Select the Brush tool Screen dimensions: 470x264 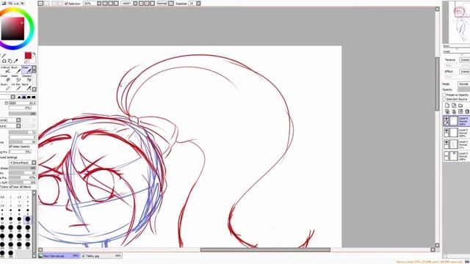pos(16,70)
